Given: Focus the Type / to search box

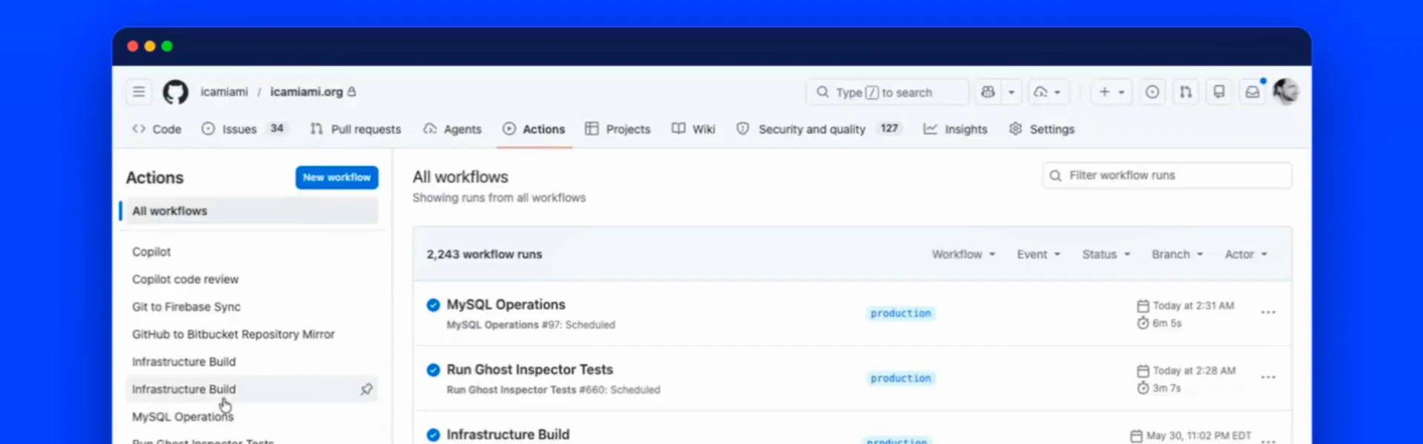Looking at the screenshot, I should 887,92.
